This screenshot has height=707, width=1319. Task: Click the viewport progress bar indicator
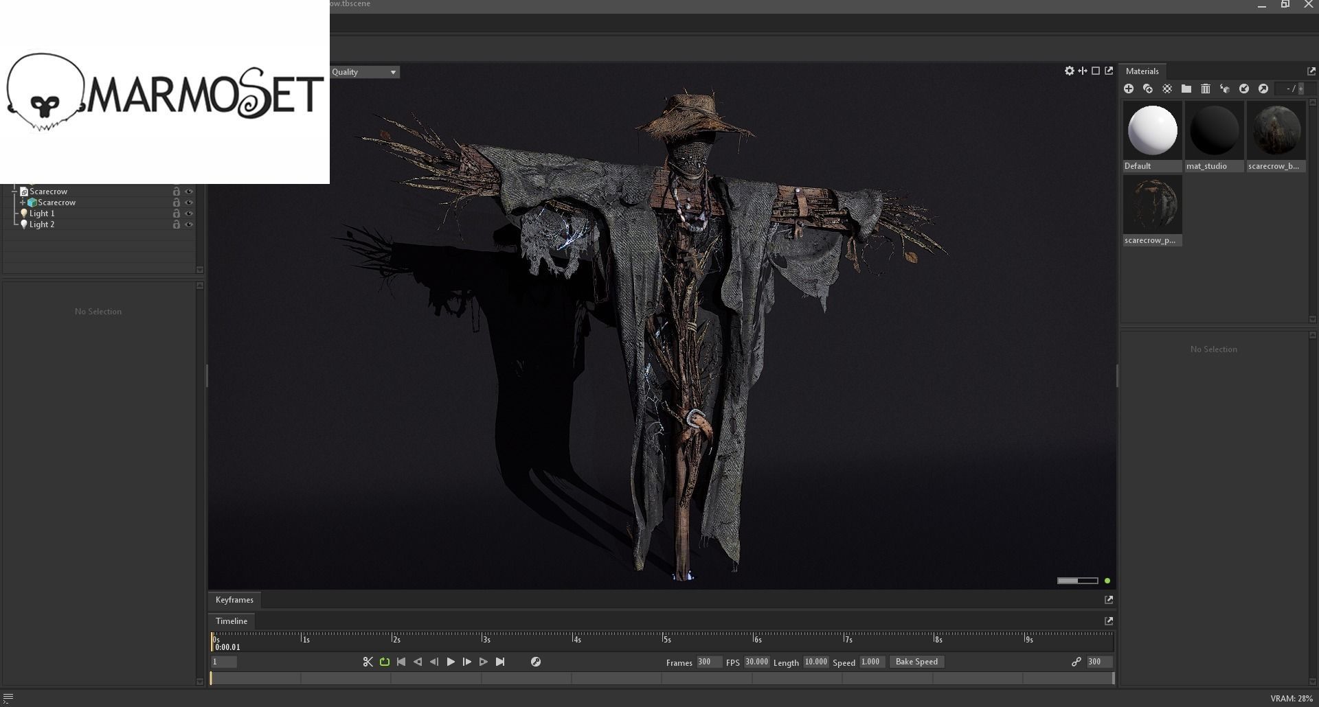pyautogui.click(x=1077, y=581)
